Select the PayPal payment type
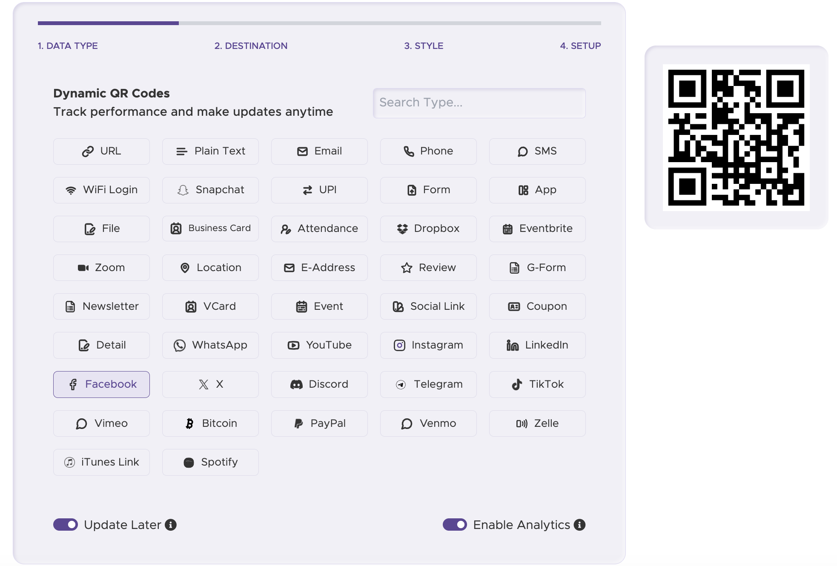The image size is (837, 566). pyautogui.click(x=319, y=423)
